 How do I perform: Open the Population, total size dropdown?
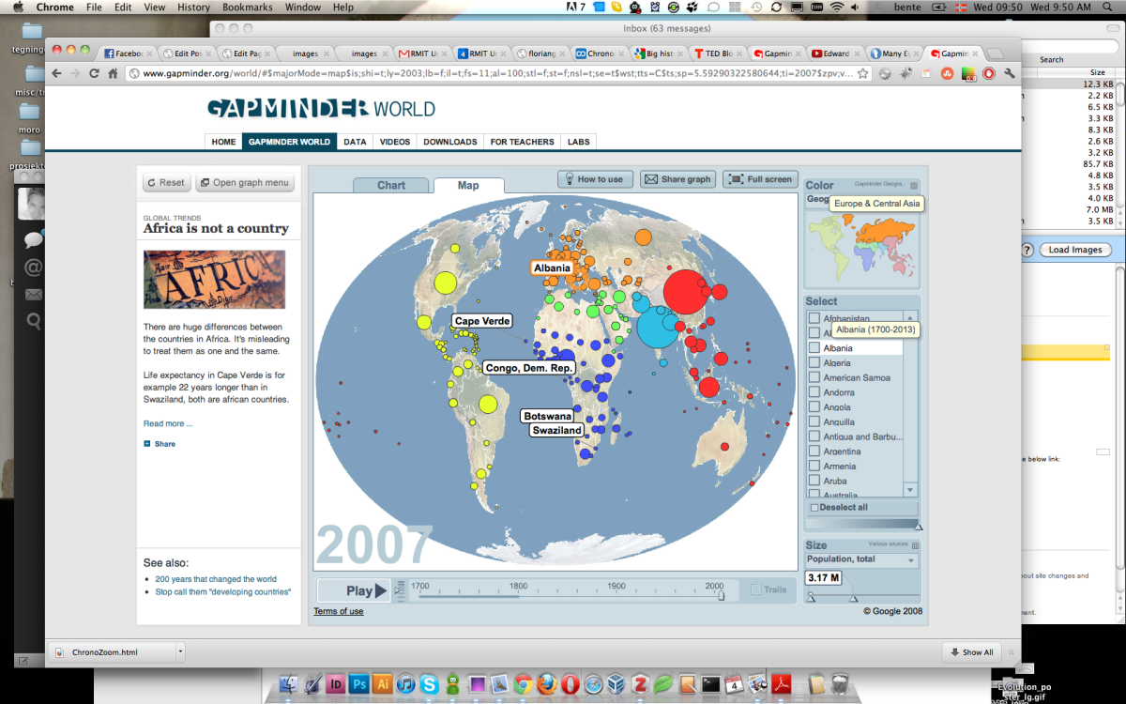click(862, 559)
